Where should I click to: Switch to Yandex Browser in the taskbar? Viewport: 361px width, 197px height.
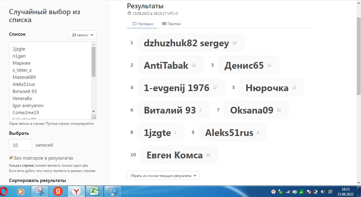point(76,191)
